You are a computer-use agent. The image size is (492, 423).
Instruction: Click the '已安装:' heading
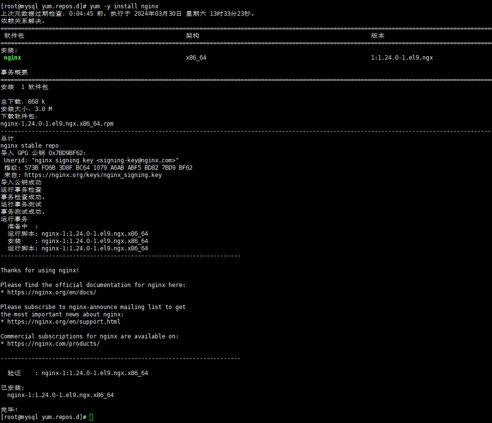click(13, 388)
